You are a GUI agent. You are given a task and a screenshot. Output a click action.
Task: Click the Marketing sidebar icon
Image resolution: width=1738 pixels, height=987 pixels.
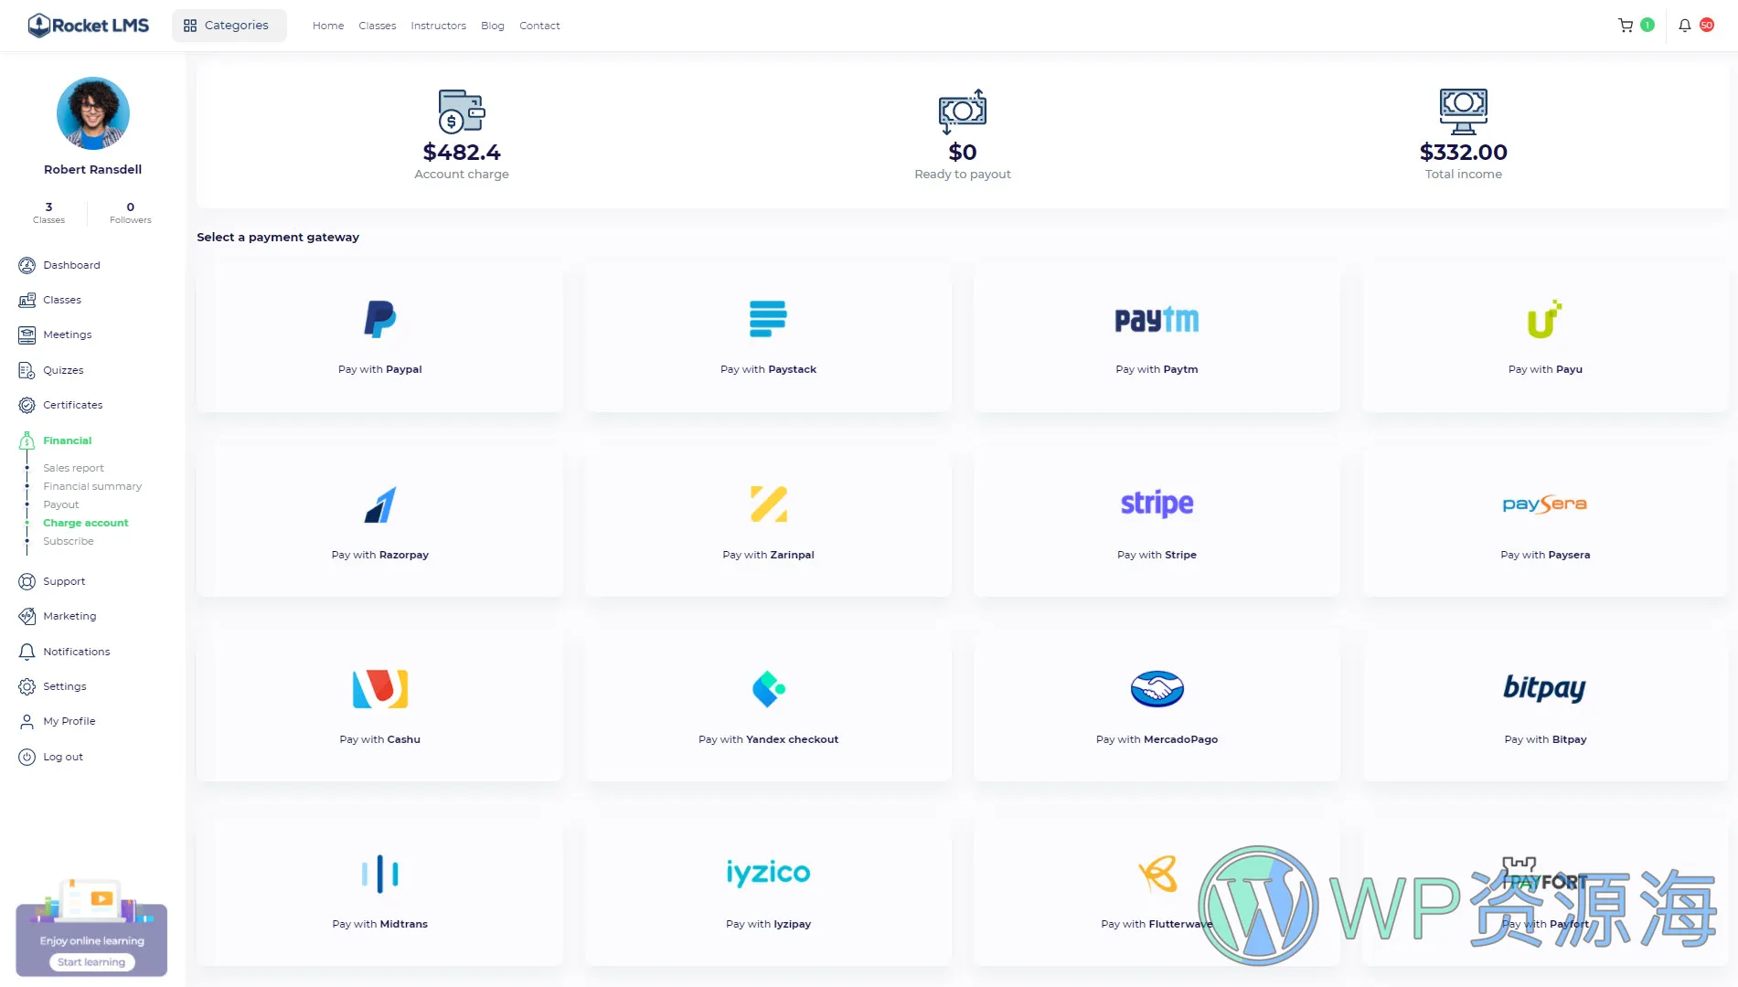(x=27, y=617)
